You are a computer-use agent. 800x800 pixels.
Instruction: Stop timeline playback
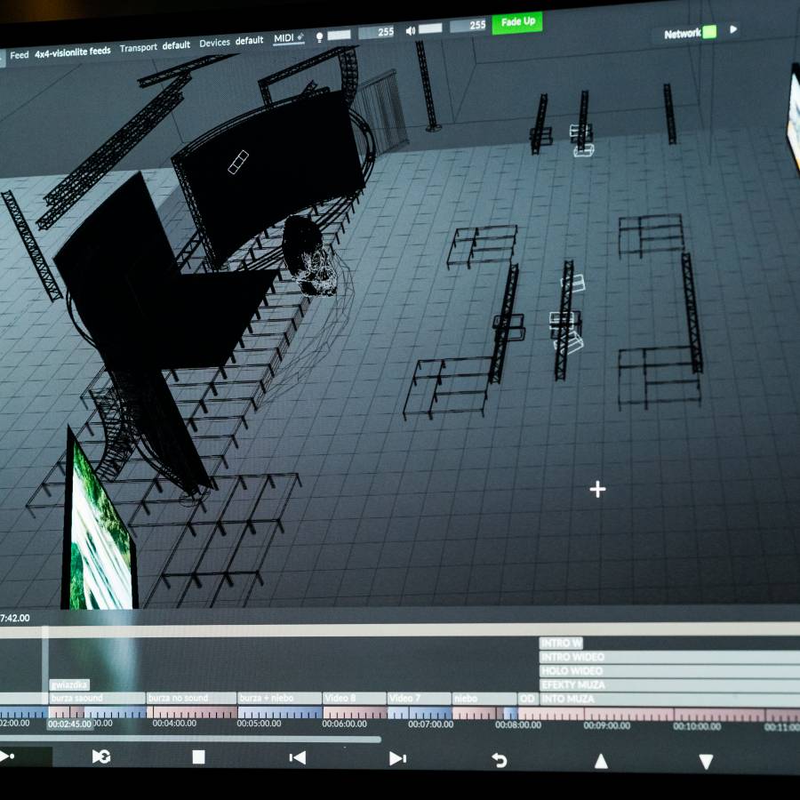click(x=198, y=757)
